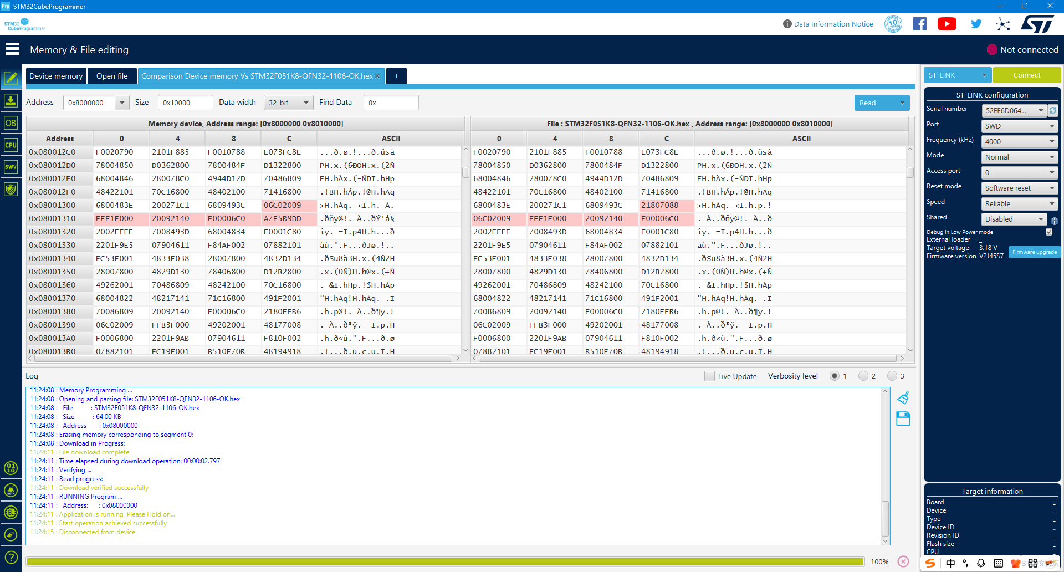Click the ST logo
Screen dimensions: 1064x572
pyautogui.click(x=1037, y=24)
